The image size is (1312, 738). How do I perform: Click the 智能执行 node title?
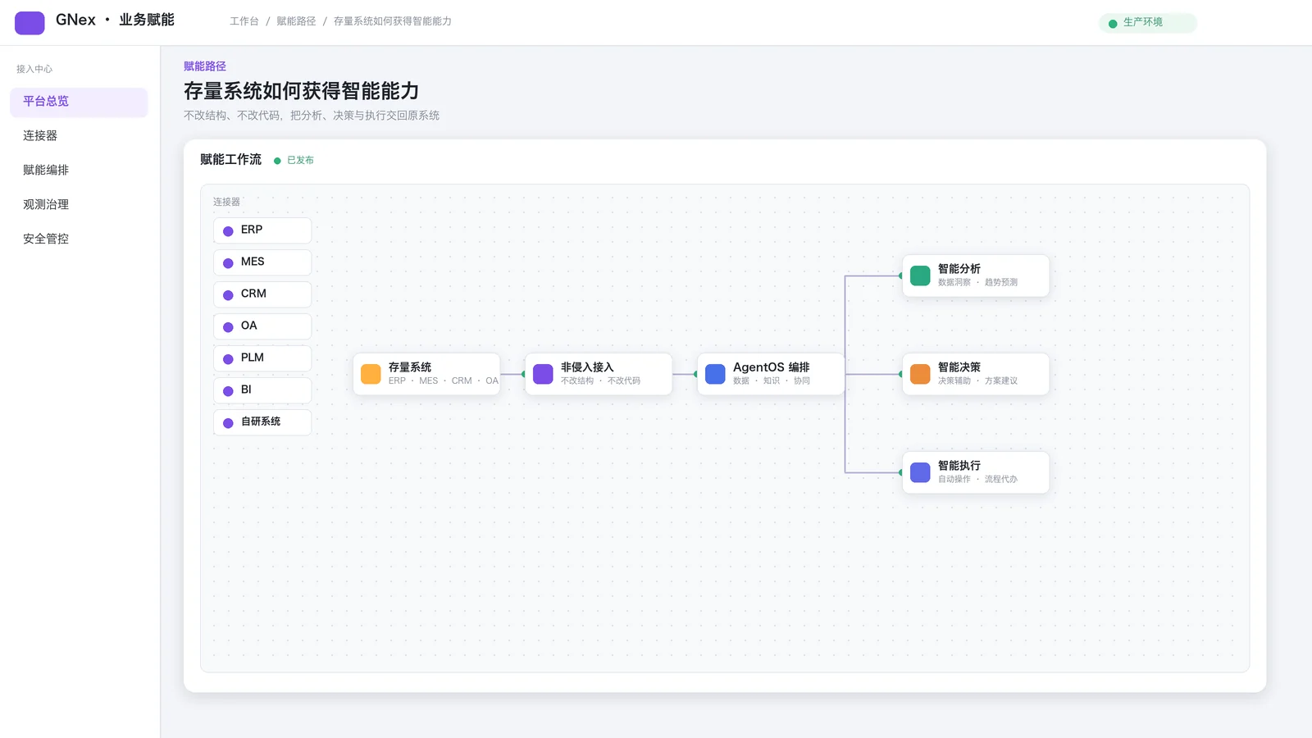(x=959, y=466)
